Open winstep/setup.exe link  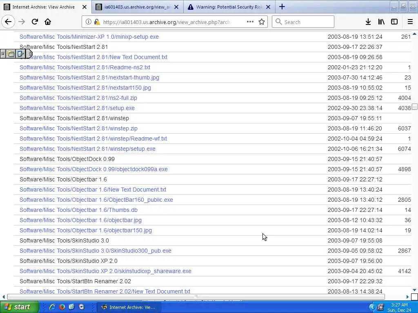[87, 149]
